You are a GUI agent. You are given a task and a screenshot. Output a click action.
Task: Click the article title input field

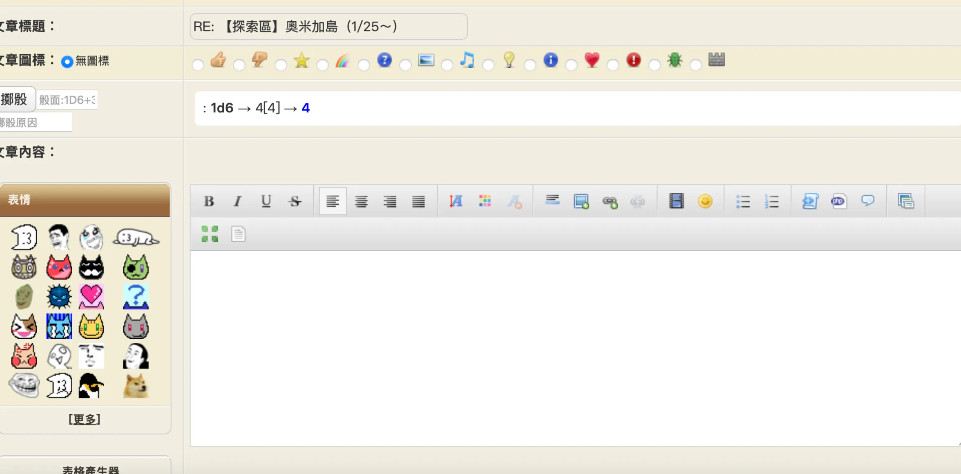click(328, 27)
